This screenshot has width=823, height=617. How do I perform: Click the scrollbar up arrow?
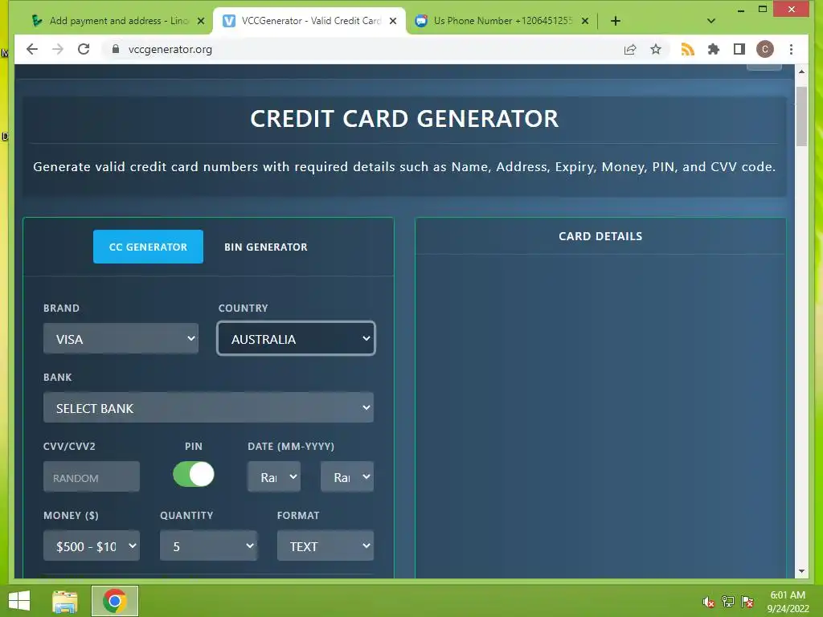point(801,72)
